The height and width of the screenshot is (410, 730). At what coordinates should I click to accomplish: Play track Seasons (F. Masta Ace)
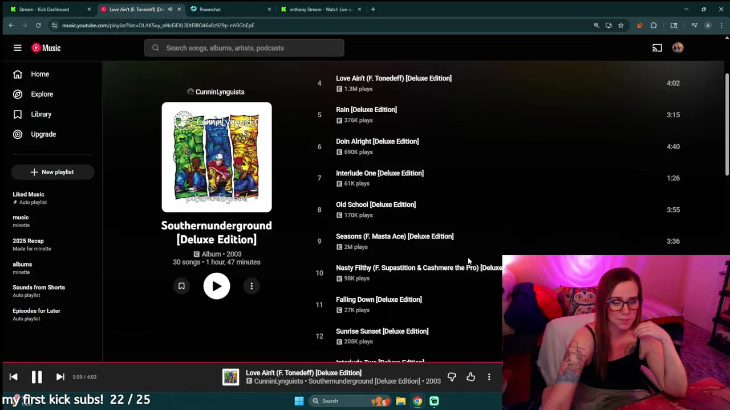click(395, 236)
